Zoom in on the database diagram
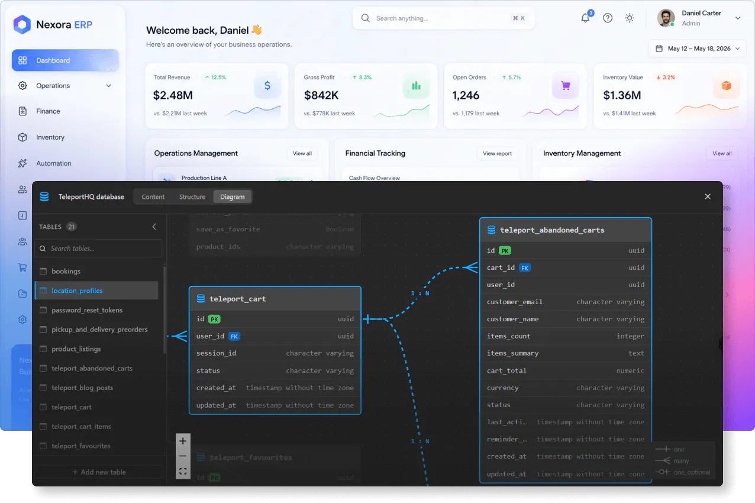Screen dimensions: 755x503 point(183,441)
